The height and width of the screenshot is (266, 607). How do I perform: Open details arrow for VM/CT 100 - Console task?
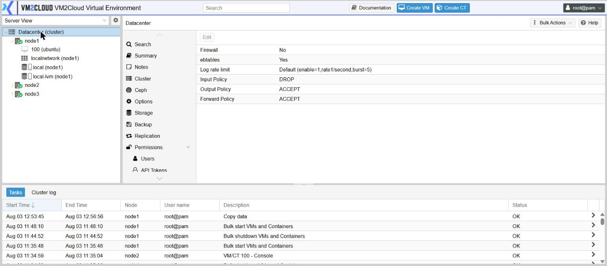(x=593, y=255)
